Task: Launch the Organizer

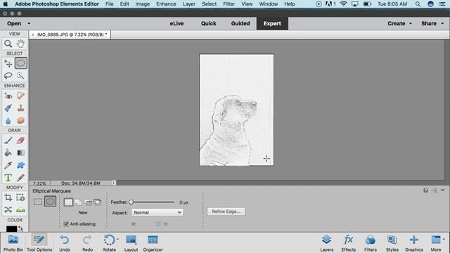Action: (x=153, y=243)
